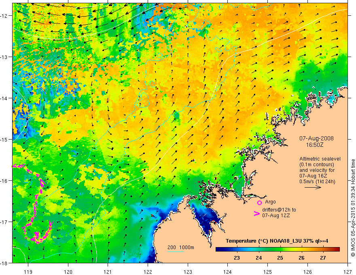This screenshot has height=275, width=356.
Task: Click the IMOS copyright timestamp text
Action: click(353, 208)
